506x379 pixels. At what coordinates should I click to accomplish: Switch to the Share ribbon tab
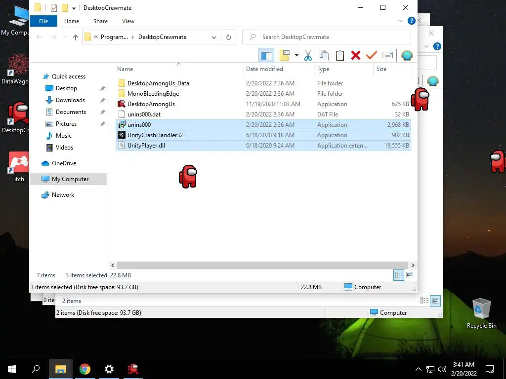(100, 21)
